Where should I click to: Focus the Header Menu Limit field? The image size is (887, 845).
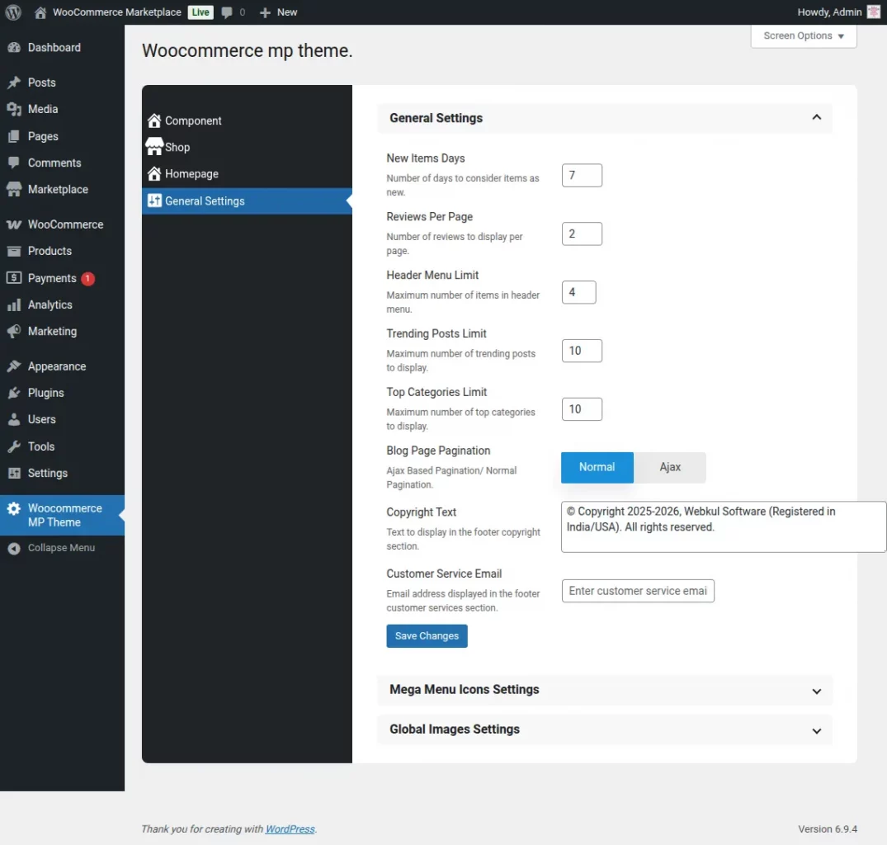578,292
